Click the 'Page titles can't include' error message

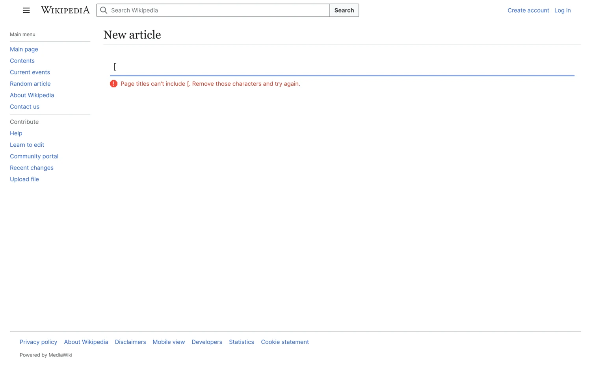(210, 84)
